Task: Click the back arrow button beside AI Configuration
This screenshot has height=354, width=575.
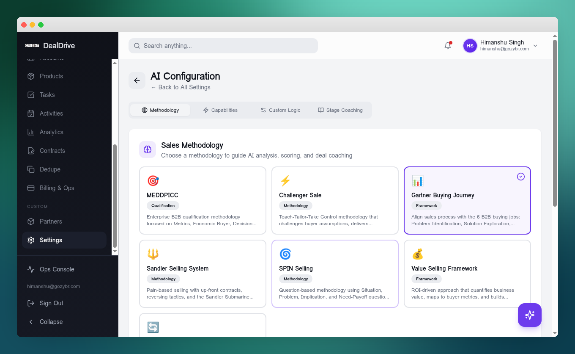Action: [x=137, y=80]
